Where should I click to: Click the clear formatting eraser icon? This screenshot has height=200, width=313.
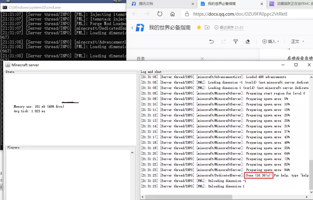pos(248,41)
